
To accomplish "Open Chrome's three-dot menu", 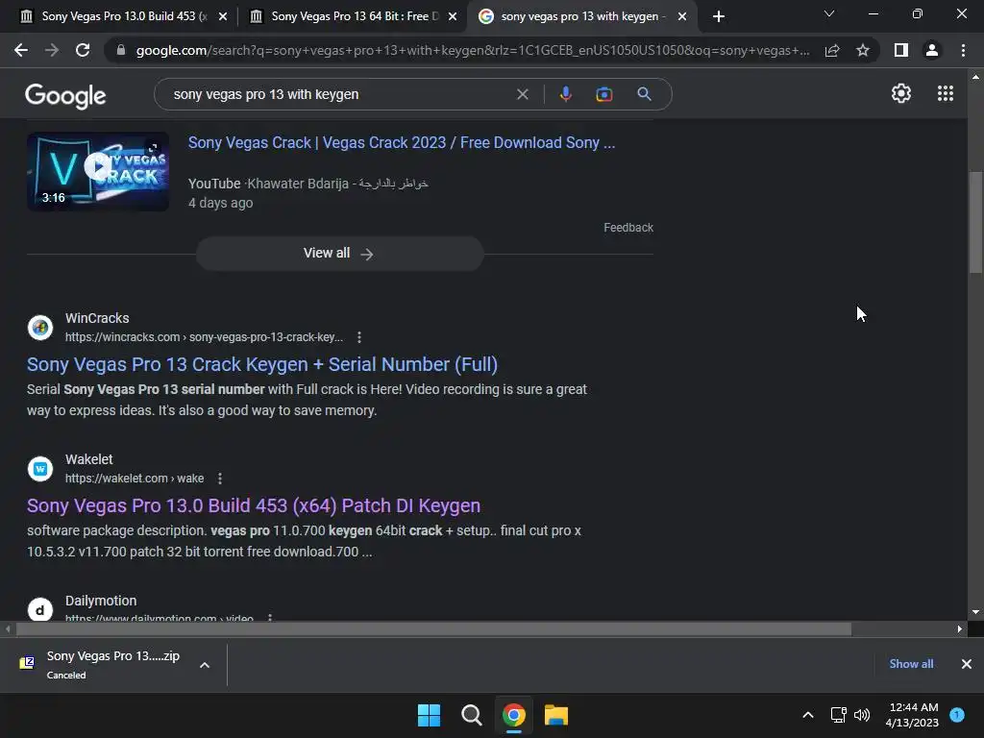I will click(963, 50).
